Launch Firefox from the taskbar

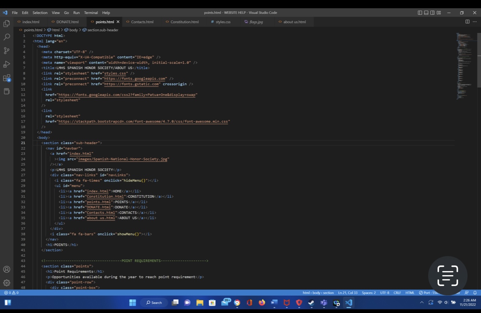pyautogui.click(x=261, y=303)
